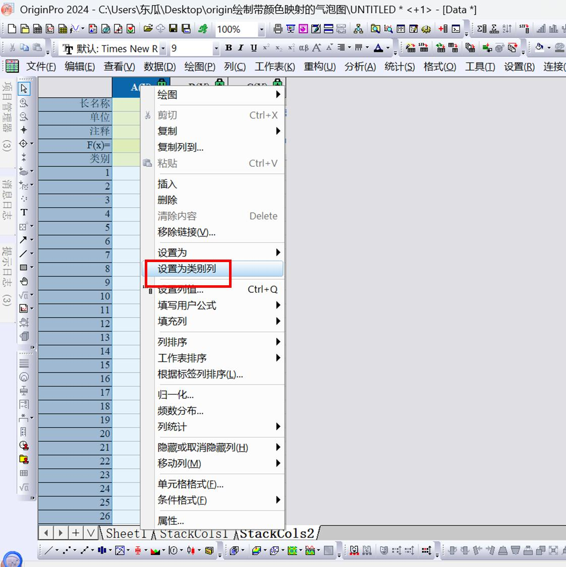Switch to the StackCols1 tab
The height and width of the screenshot is (567, 566).
tap(194, 533)
